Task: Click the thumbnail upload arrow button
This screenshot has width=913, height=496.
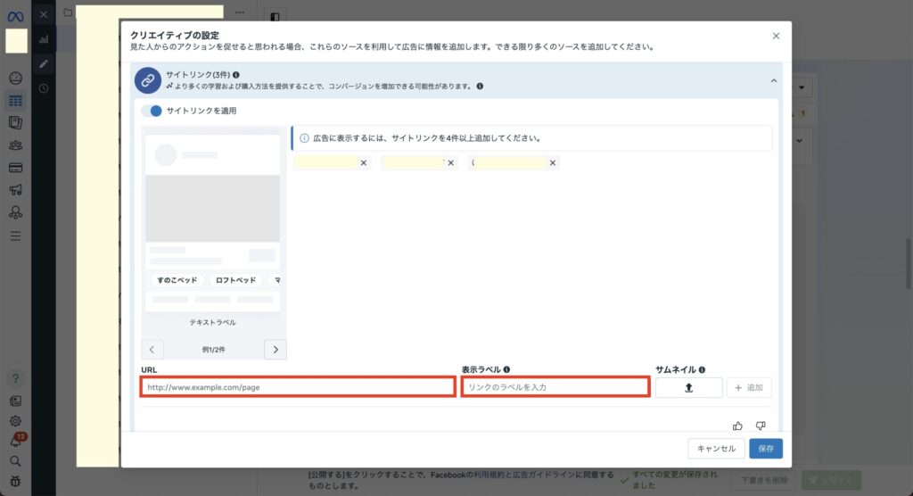Action: [689, 387]
